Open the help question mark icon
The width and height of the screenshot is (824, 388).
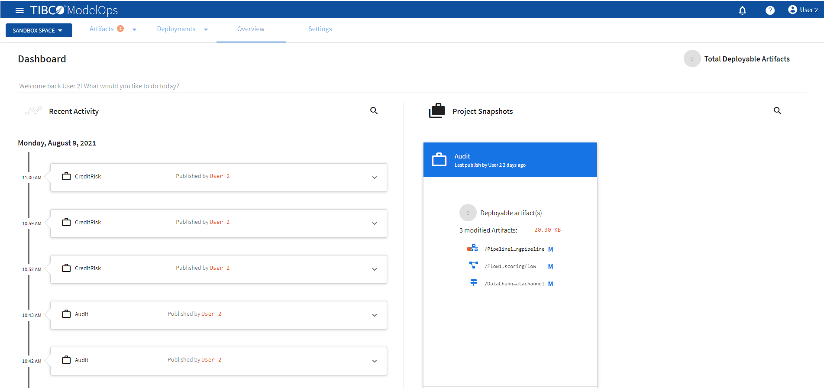point(770,10)
